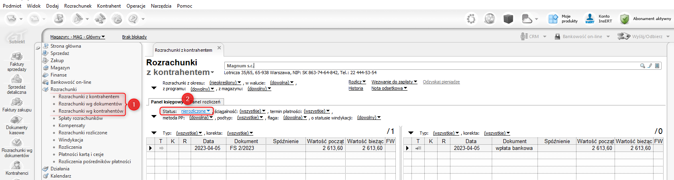The width and height of the screenshot is (674, 180).
Task: Open the Rozlicz dropdown
Action: pos(357,82)
